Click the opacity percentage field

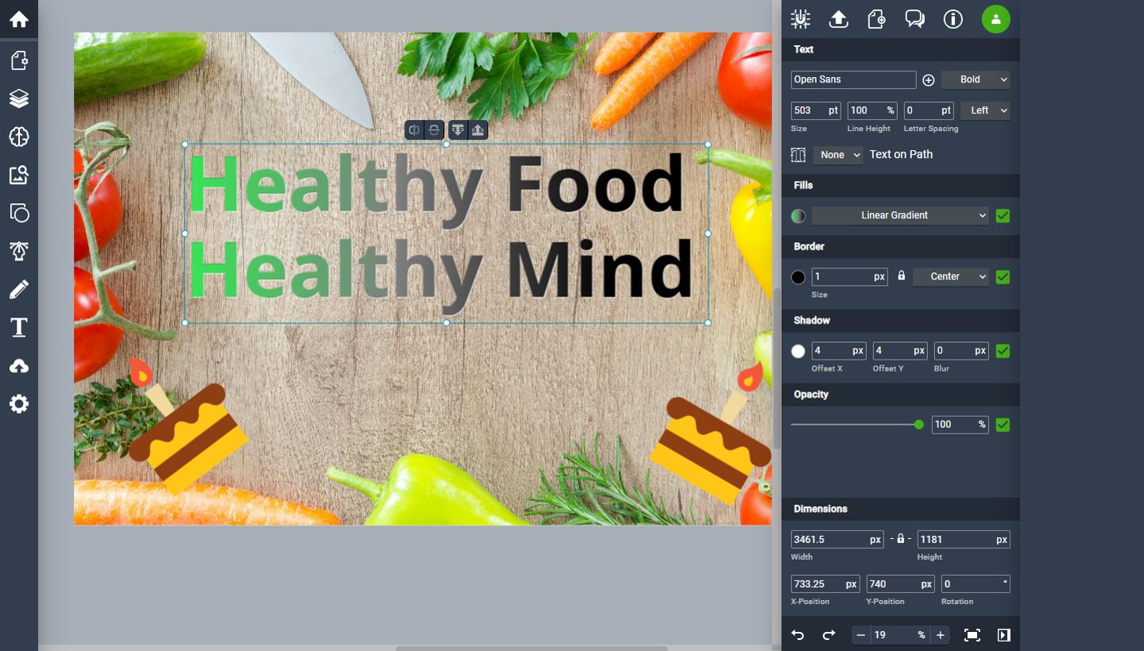(960, 424)
